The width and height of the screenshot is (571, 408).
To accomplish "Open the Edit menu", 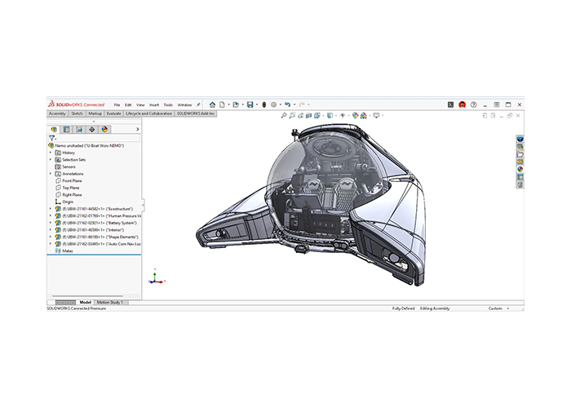I will tap(128, 105).
